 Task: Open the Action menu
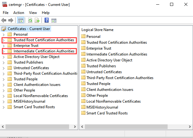click(19, 13)
